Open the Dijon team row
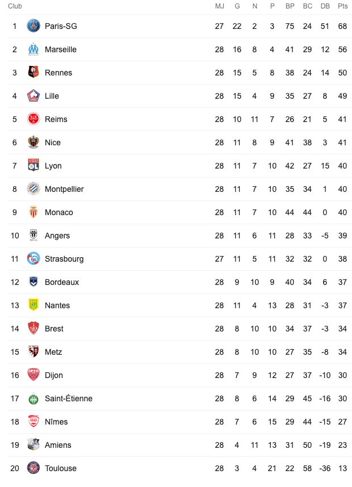 coord(179,376)
